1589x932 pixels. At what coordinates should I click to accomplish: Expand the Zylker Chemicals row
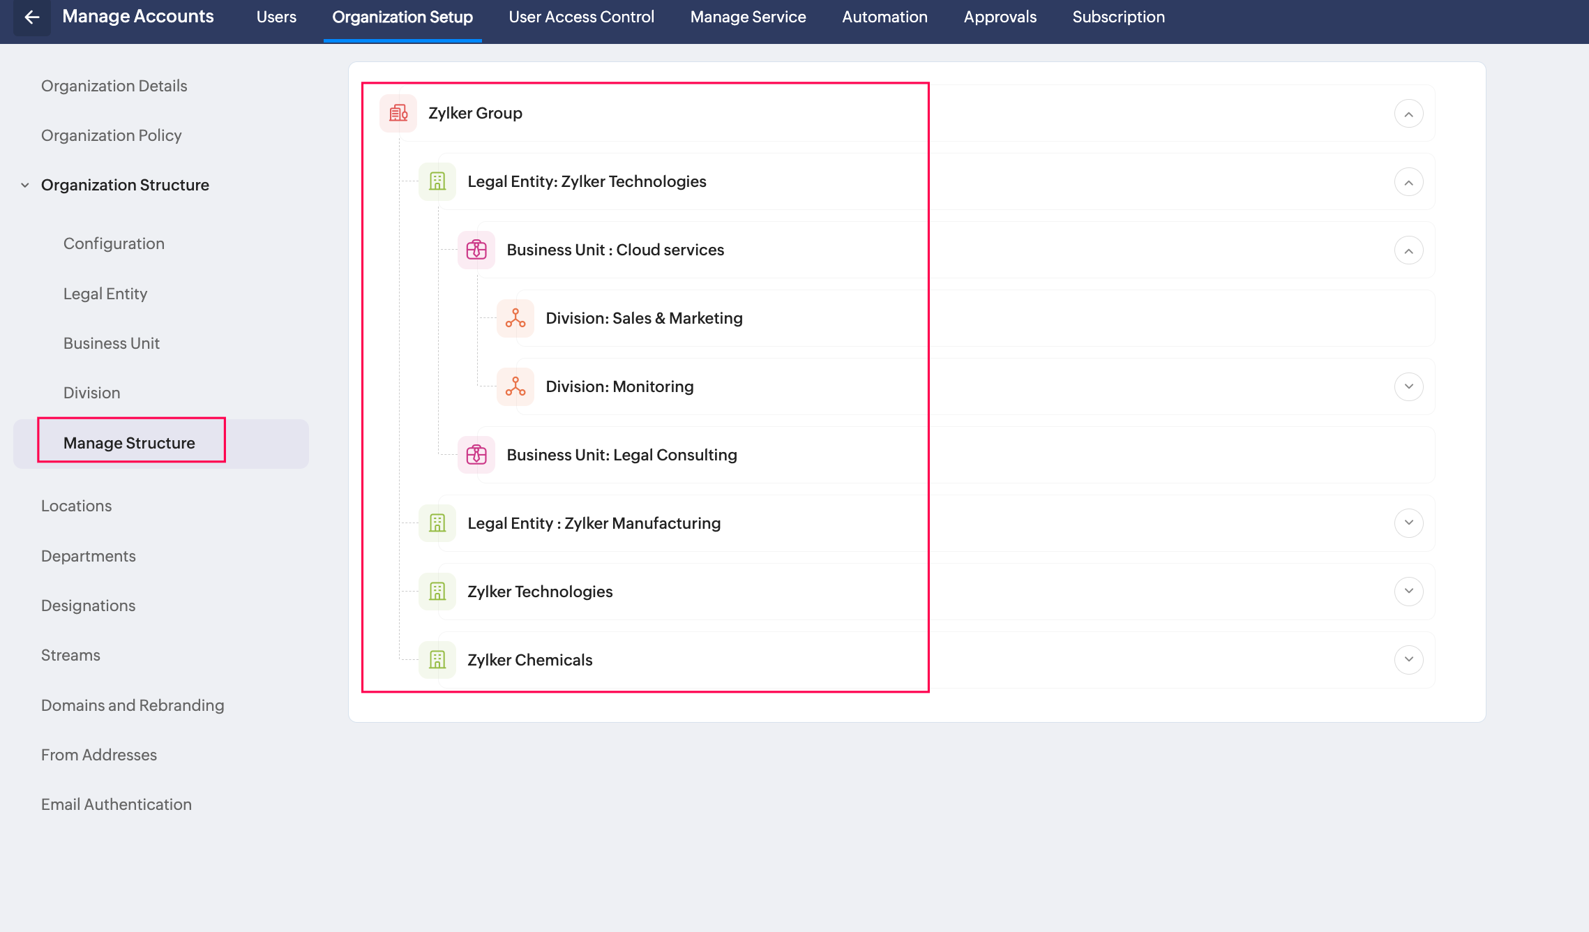1408,659
